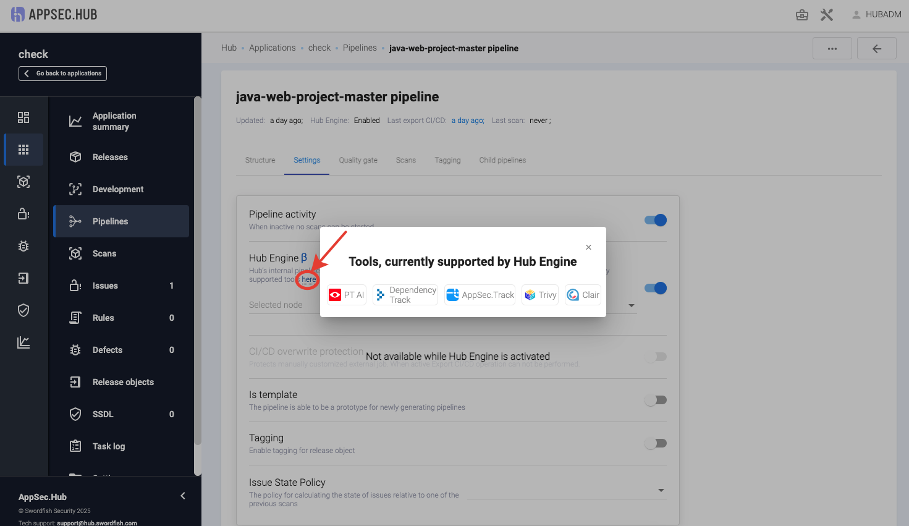Image resolution: width=909 pixels, height=526 pixels.
Task: Click the dashboard icon in left rail
Action: [x=23, y=117]
